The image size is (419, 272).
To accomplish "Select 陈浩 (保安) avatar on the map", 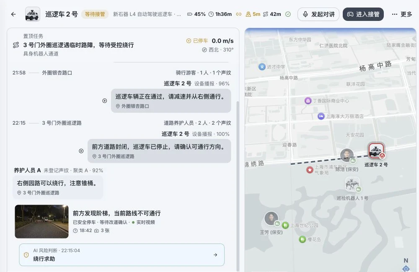I will (347, 155).
